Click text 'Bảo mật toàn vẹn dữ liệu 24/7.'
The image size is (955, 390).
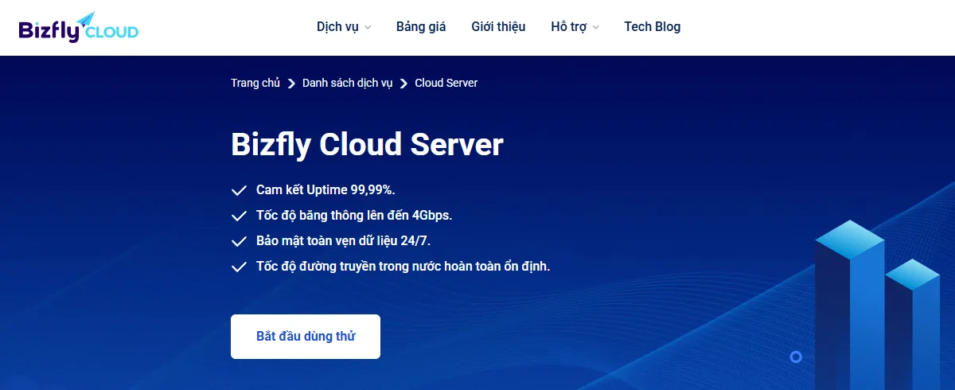343,240
